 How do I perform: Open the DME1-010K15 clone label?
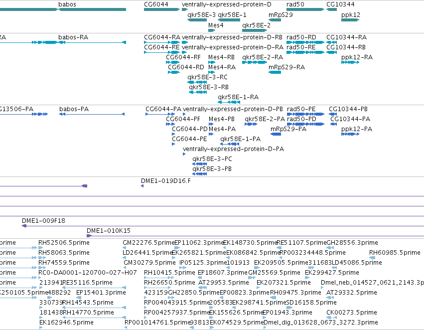[x=109, y=231]
